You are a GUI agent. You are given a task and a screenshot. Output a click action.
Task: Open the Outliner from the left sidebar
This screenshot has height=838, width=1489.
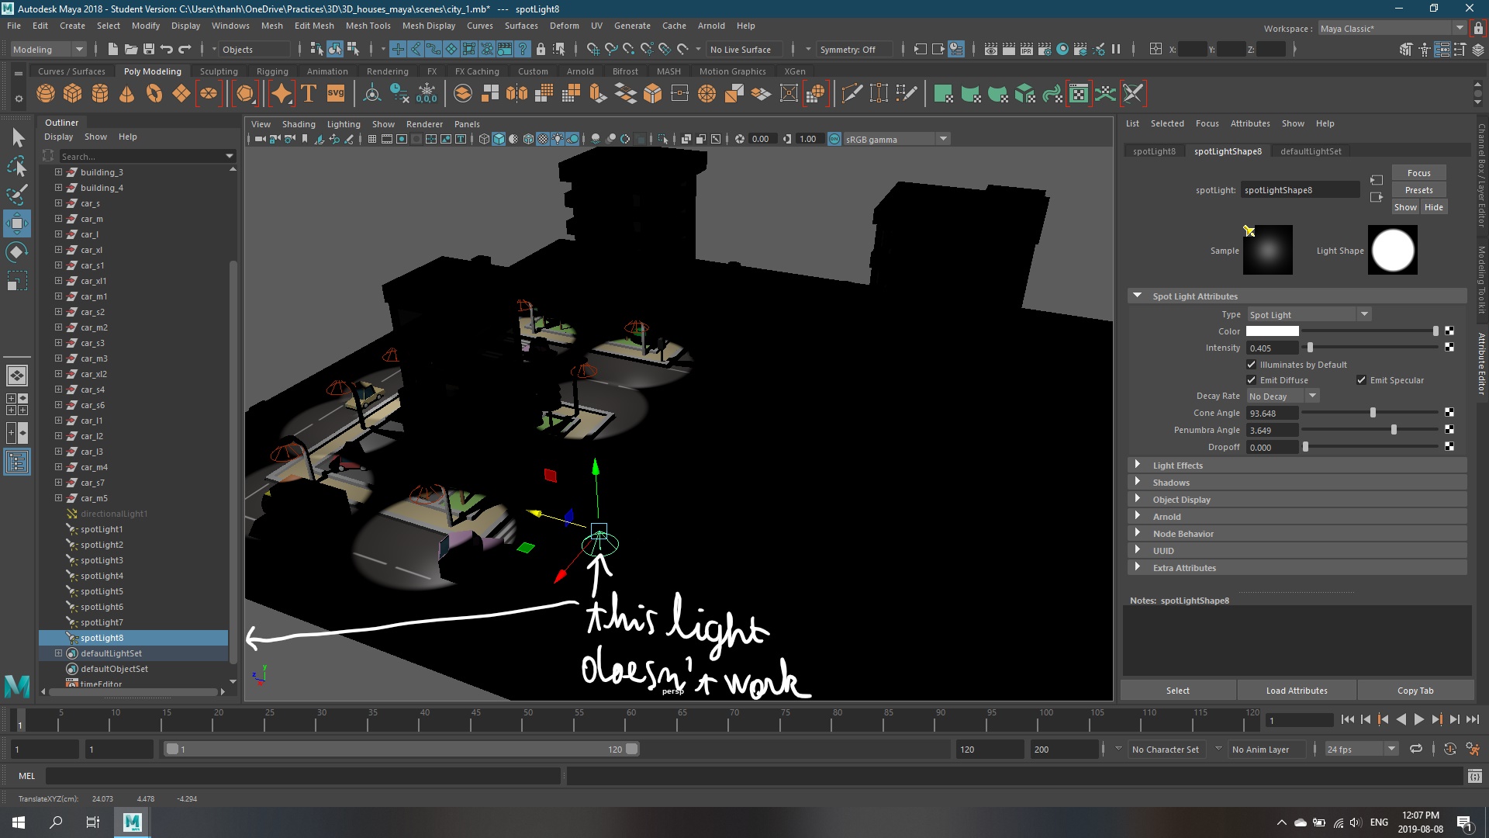point(17,462)
